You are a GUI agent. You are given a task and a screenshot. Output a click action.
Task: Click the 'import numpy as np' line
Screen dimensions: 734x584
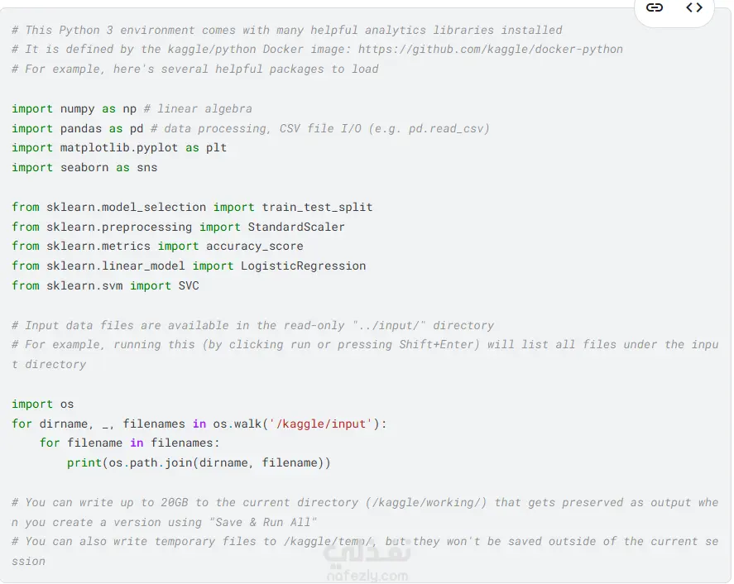(74, 108)
